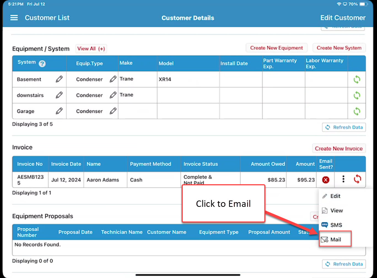
Task: Click the red invoice sync icon
Action: [x=357, y=179]
